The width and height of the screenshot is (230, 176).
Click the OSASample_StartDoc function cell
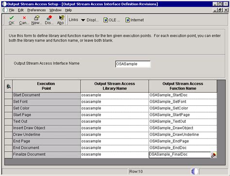[183, 96]
